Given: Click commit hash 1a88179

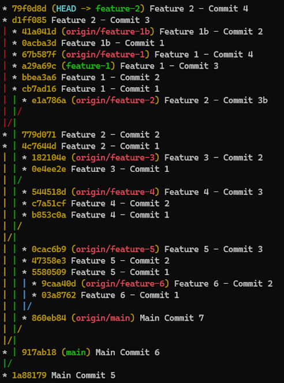Looking at the screenshot, I should pos(29,376).
